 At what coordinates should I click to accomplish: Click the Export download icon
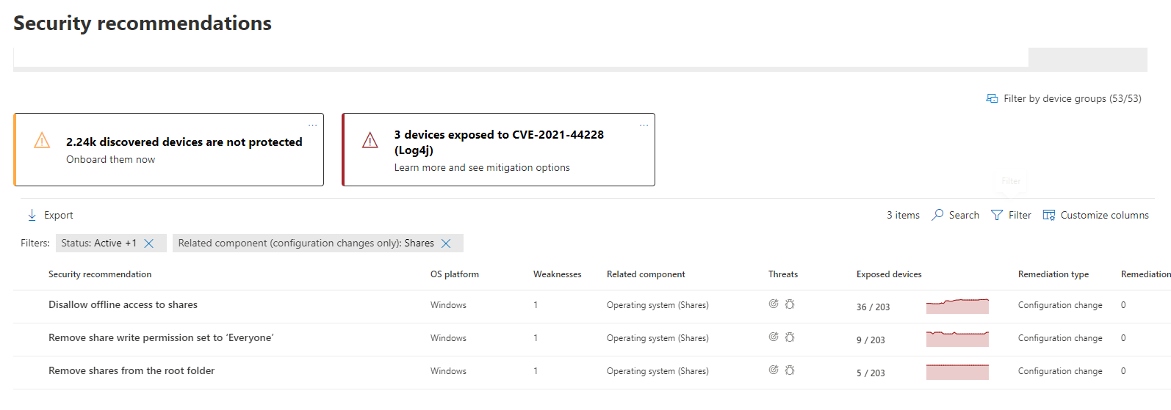pyautogui.click(x=32, y=215)
